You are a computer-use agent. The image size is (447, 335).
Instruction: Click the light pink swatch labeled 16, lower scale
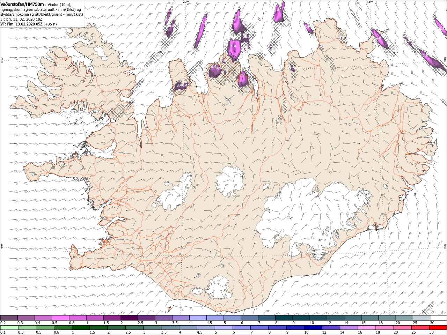point(366,328)
